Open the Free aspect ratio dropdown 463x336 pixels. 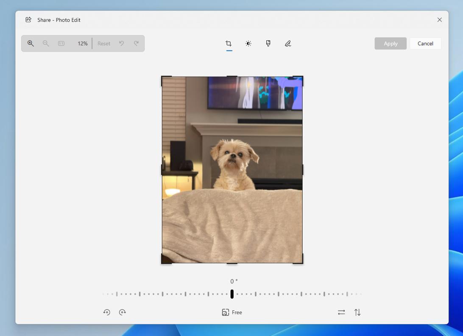[x=232, y=312]
